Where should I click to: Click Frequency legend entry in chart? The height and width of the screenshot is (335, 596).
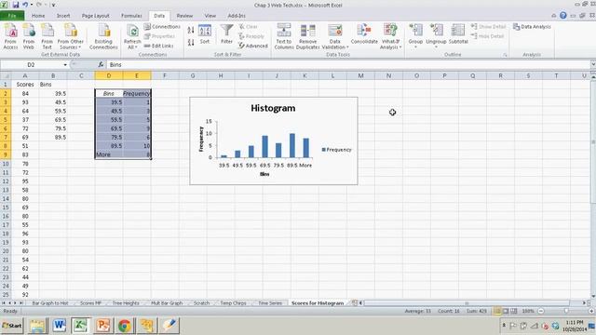pyautogui.click(x=336, y=150)
